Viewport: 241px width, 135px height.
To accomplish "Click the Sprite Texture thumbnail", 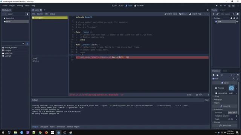I will (x=231, y=88).
